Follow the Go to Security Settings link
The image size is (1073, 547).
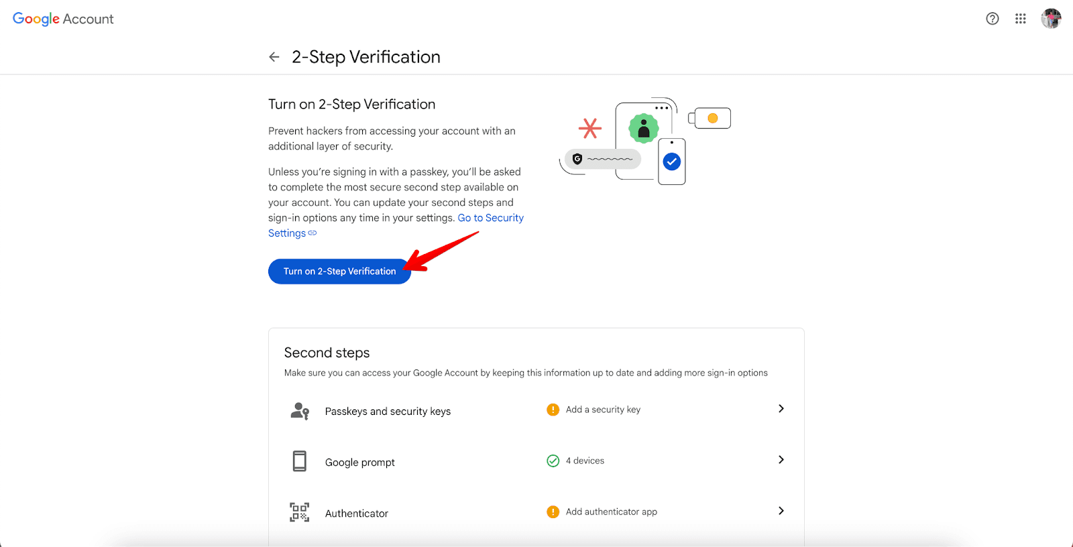490,218
